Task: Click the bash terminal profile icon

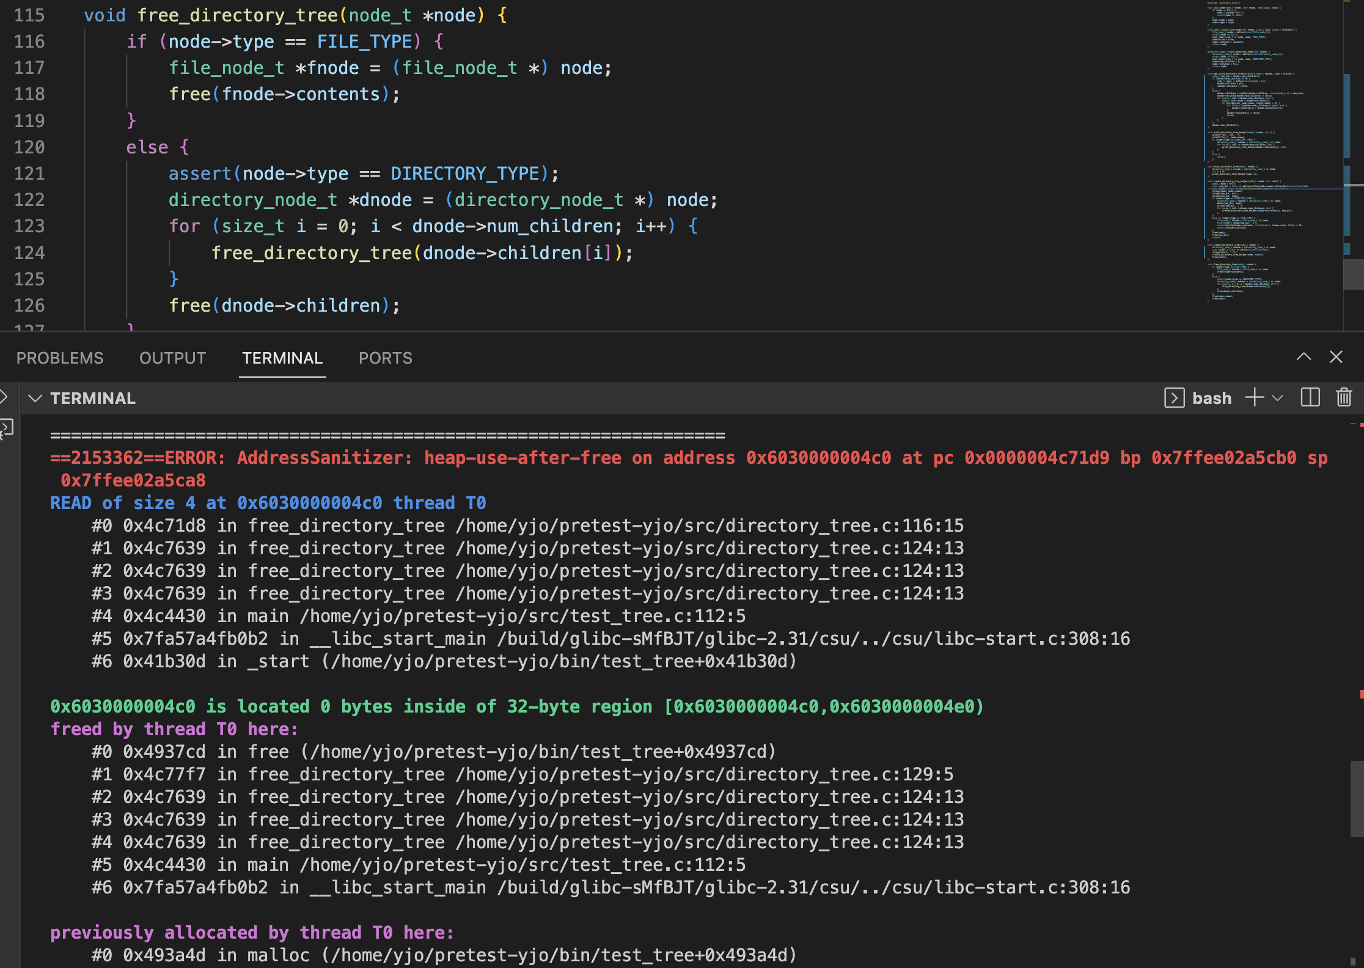Action: click(1174, 398)
